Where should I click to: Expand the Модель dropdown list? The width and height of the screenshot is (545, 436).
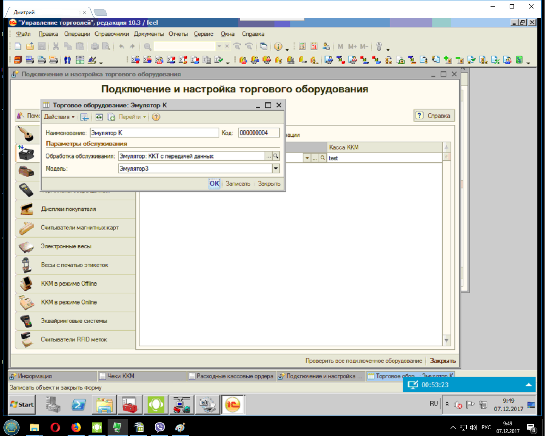click(276, 169)
